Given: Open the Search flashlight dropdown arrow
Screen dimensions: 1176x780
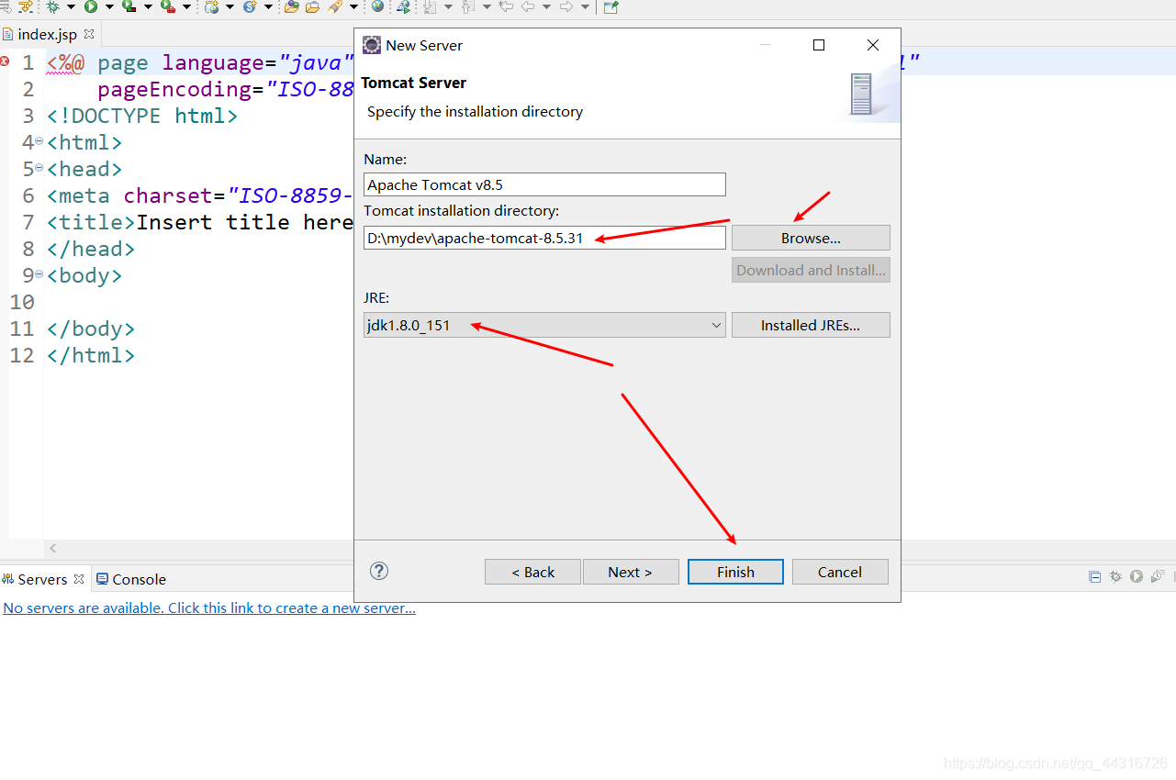Looking at the screenshot, I should tap(353, 6).
